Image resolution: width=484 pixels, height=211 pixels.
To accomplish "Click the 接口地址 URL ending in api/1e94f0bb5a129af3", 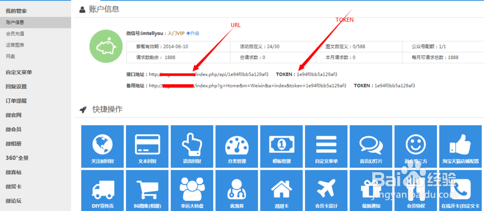I will pyautogui.click(x=209, y=75).
